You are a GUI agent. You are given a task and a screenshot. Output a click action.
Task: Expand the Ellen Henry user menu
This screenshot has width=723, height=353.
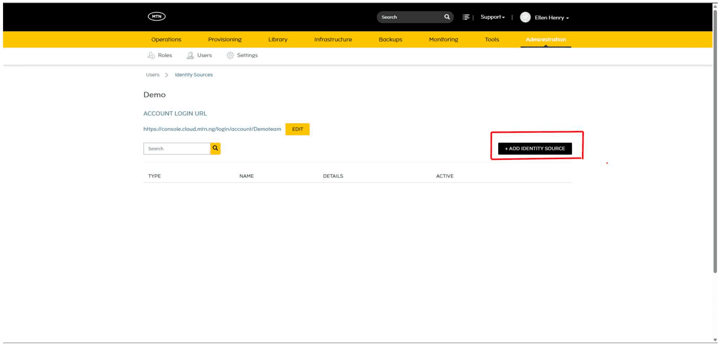point(552,18)
